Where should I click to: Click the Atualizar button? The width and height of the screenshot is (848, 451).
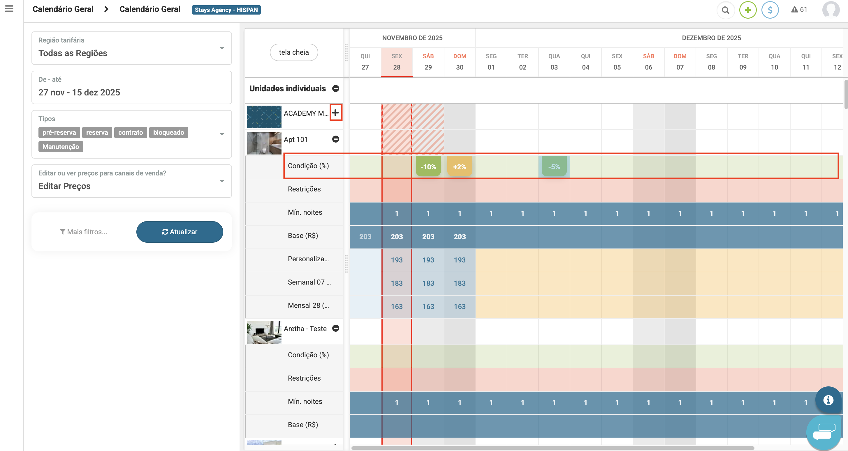180,232
